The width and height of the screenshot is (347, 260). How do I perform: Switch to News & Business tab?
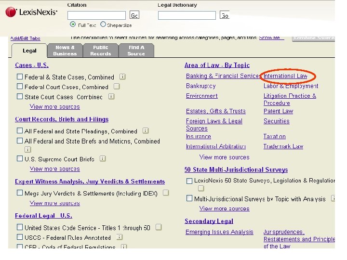(x=65, y=51)
